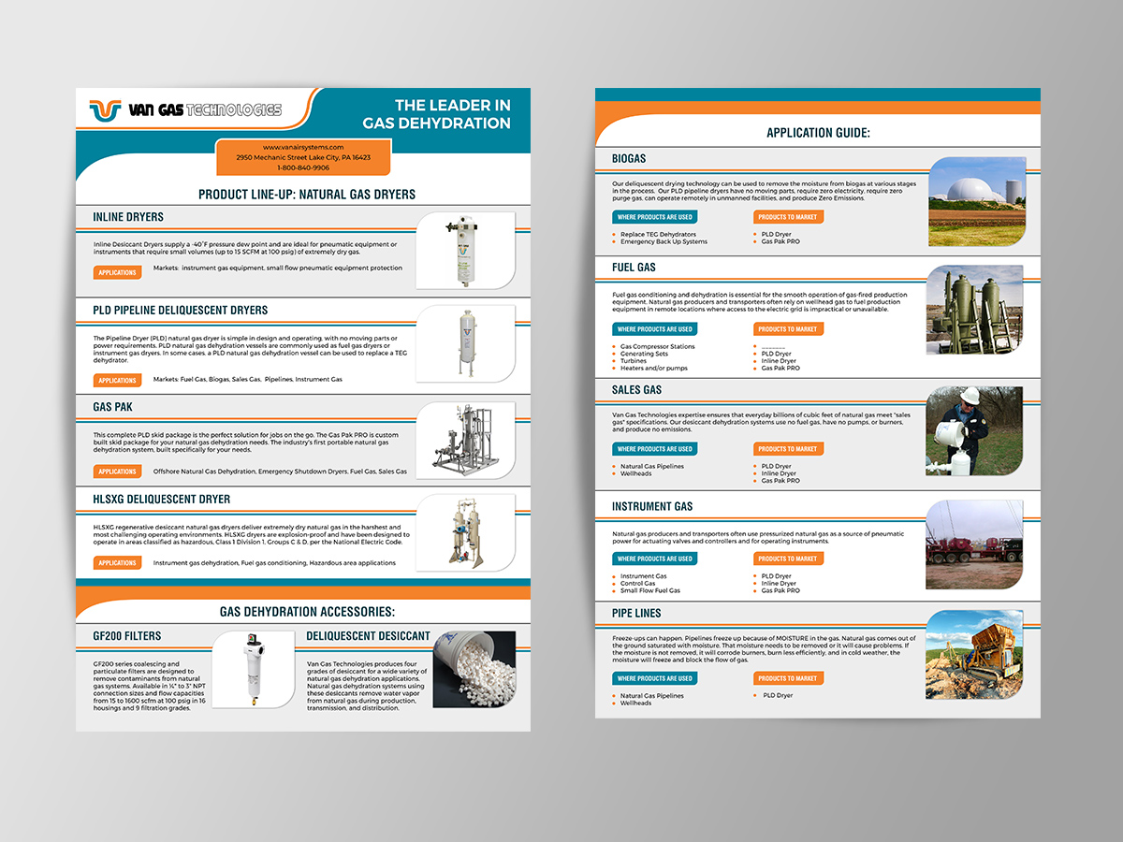Select 'Wellheads' bullet under Pipe Lines
The image size is (1123, 842).
(636, 704)
